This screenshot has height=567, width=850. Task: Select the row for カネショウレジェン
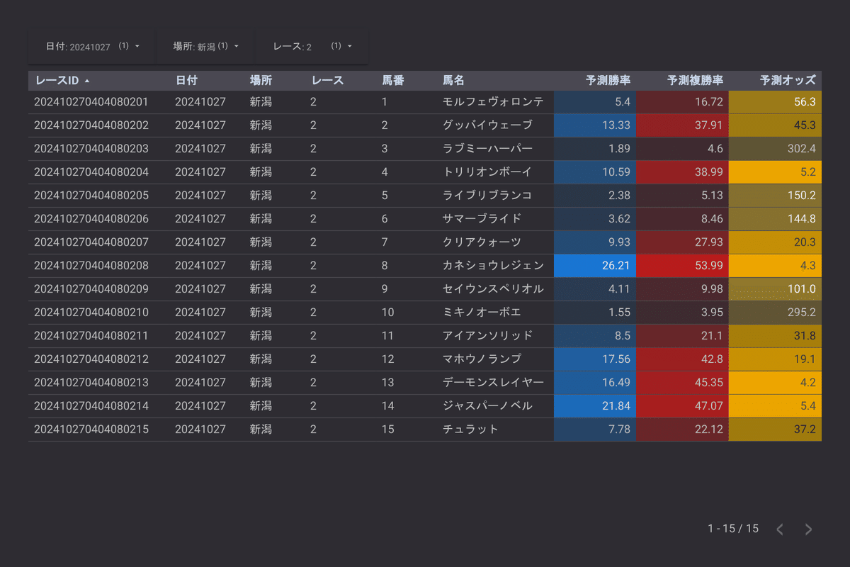pos(283,265)
